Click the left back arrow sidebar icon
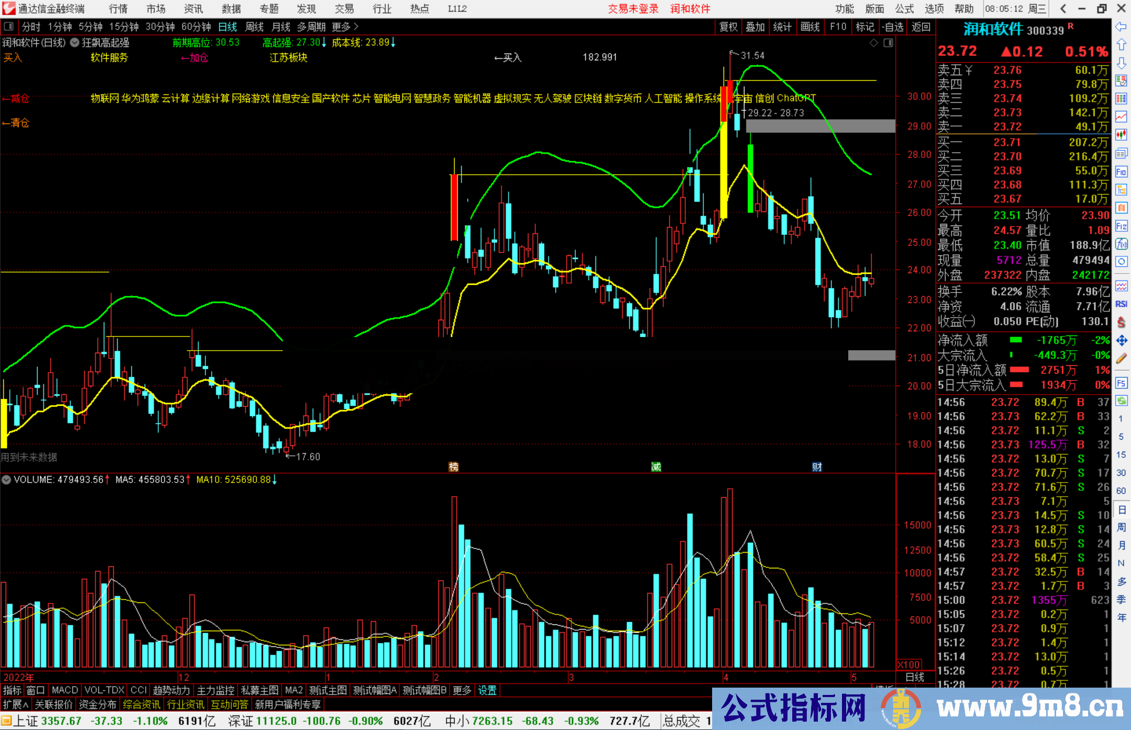The image size is (1131, 730). click(x=1121, y=26)
